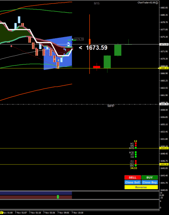This screenshot has height=215, width=169.
Task: Click the 1668.10 yellow price level tag
Action: (164, 68)
